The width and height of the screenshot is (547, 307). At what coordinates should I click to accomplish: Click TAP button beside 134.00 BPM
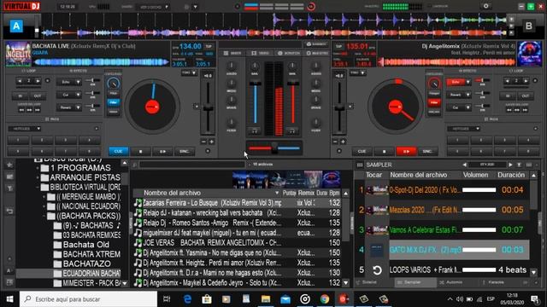click(209, 46)
